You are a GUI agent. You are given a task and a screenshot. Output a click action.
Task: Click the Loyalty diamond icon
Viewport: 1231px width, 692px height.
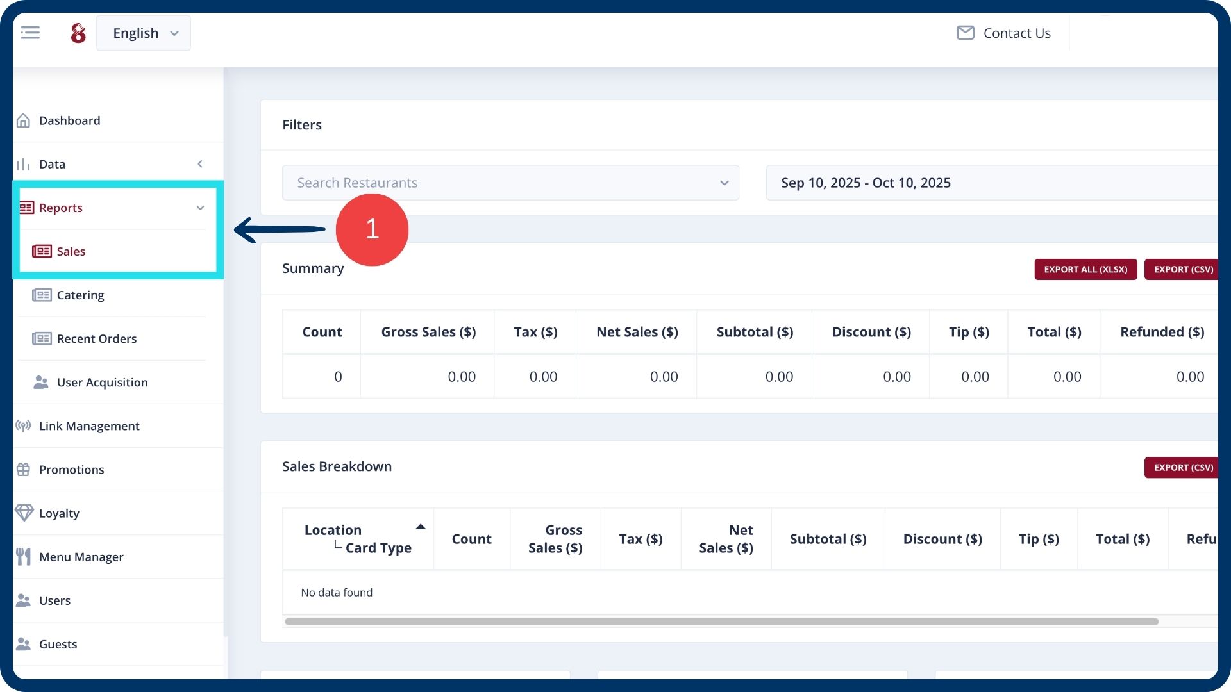pyautogui.click(x=24, y=513)
